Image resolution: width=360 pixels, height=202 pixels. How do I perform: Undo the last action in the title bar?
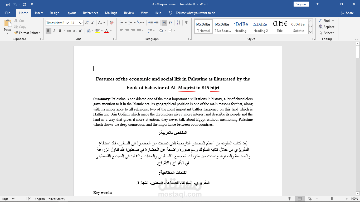pyautogui.click(x=15, y=4)
